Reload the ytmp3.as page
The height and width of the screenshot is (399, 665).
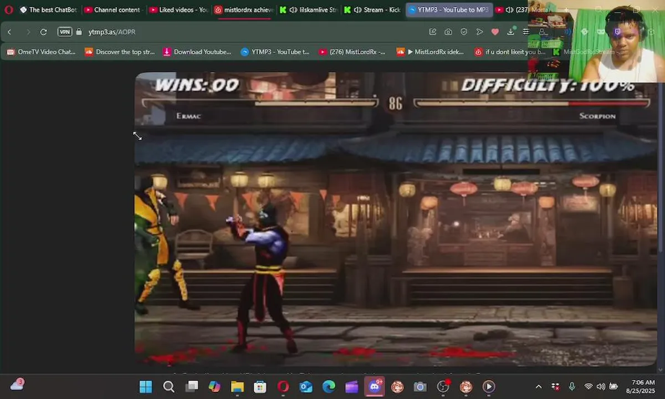[x=44, y=32]
